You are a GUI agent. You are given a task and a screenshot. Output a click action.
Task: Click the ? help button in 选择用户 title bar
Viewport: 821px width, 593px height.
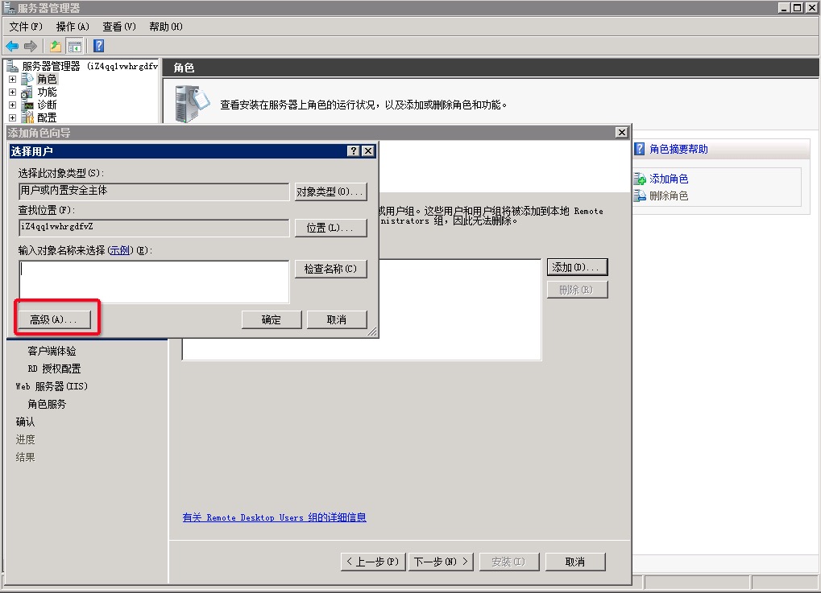point(354,151)
